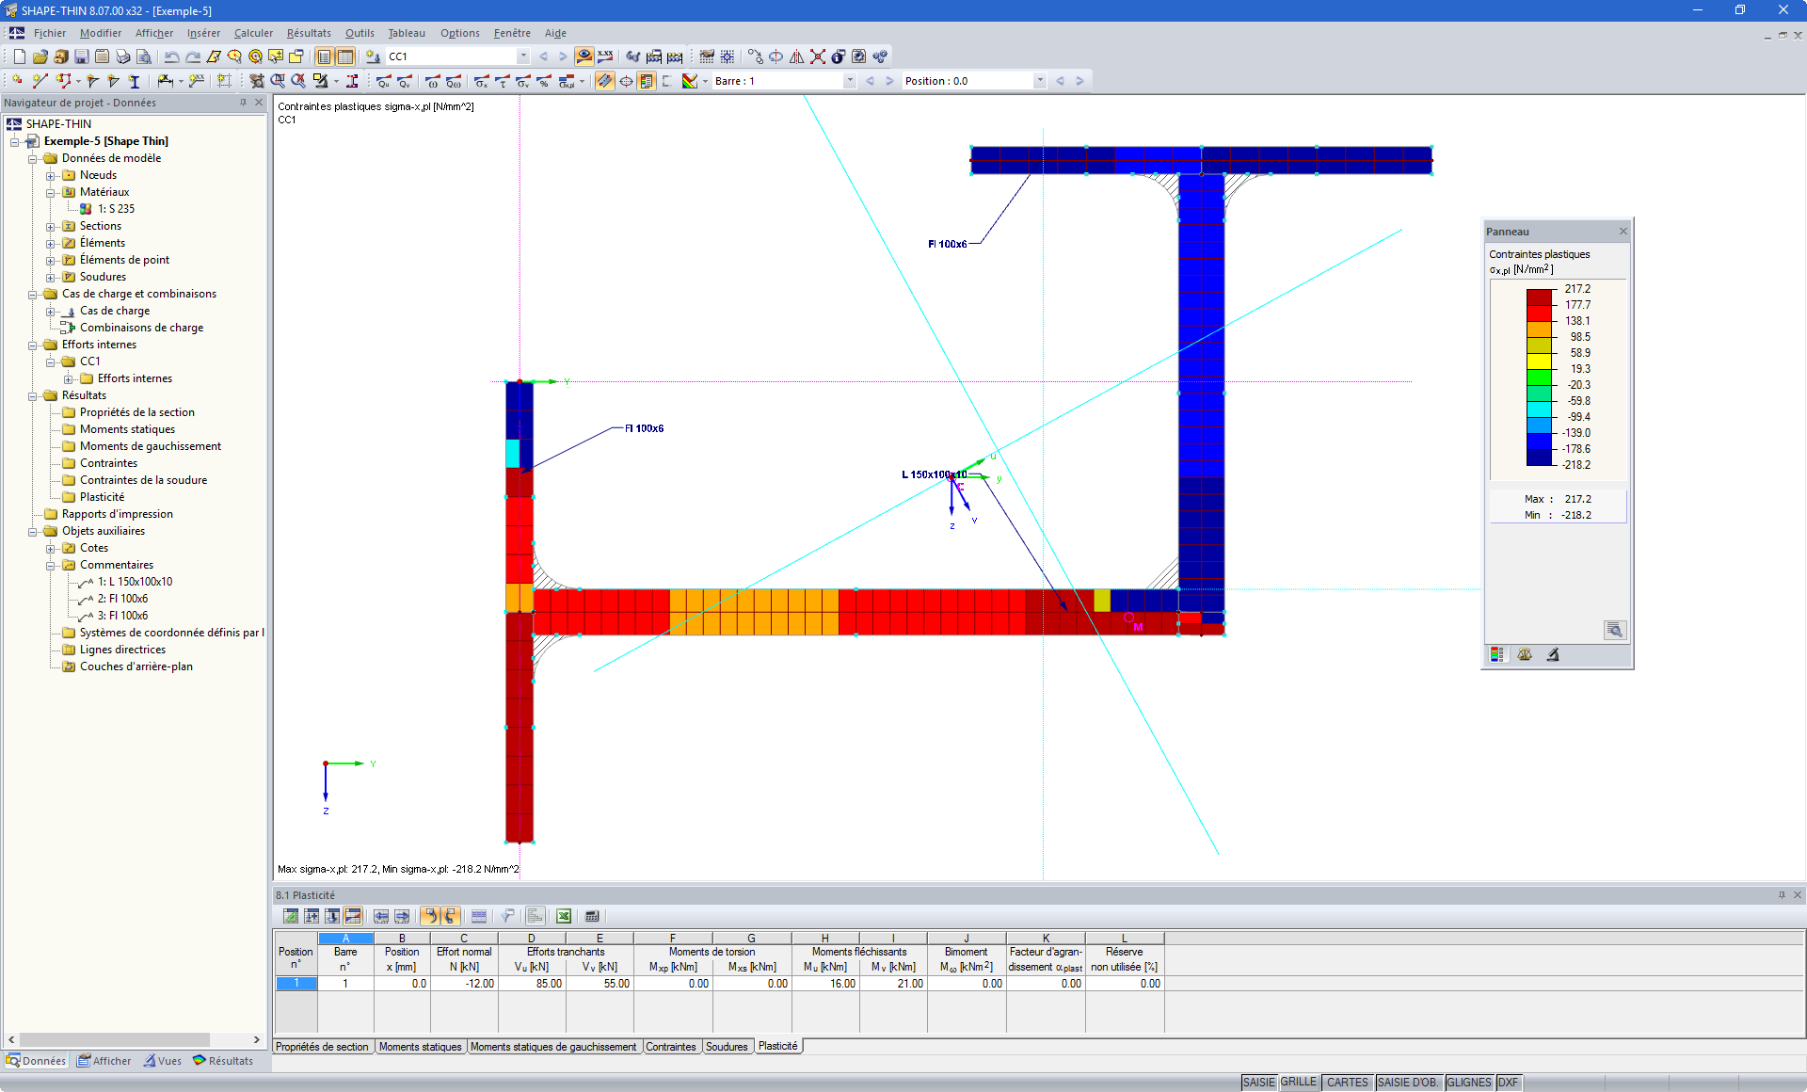Image resolution: width=1807 pixels, height=1092 pixels.
Task: Switch to the Plasticité tab
Action: click(x=776, y=1046)
